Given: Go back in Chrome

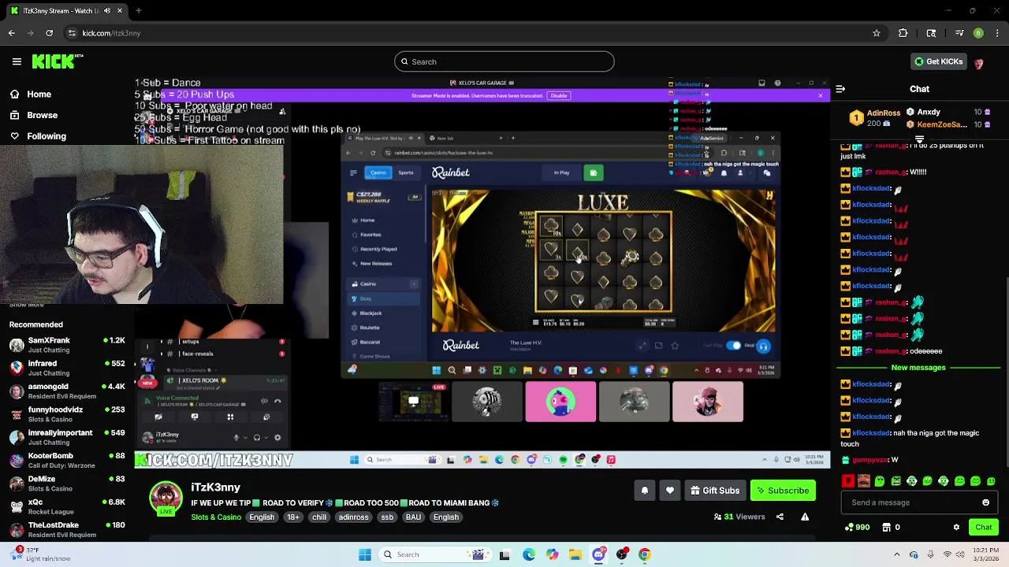Looking at the screenshot, I should coord(11,33).
